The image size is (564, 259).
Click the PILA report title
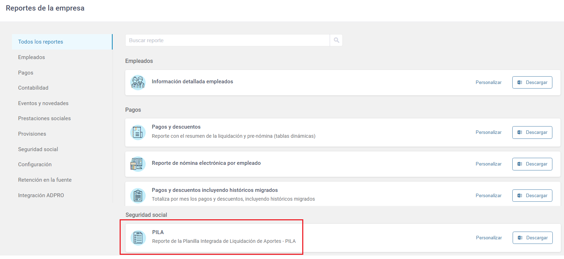158,232
